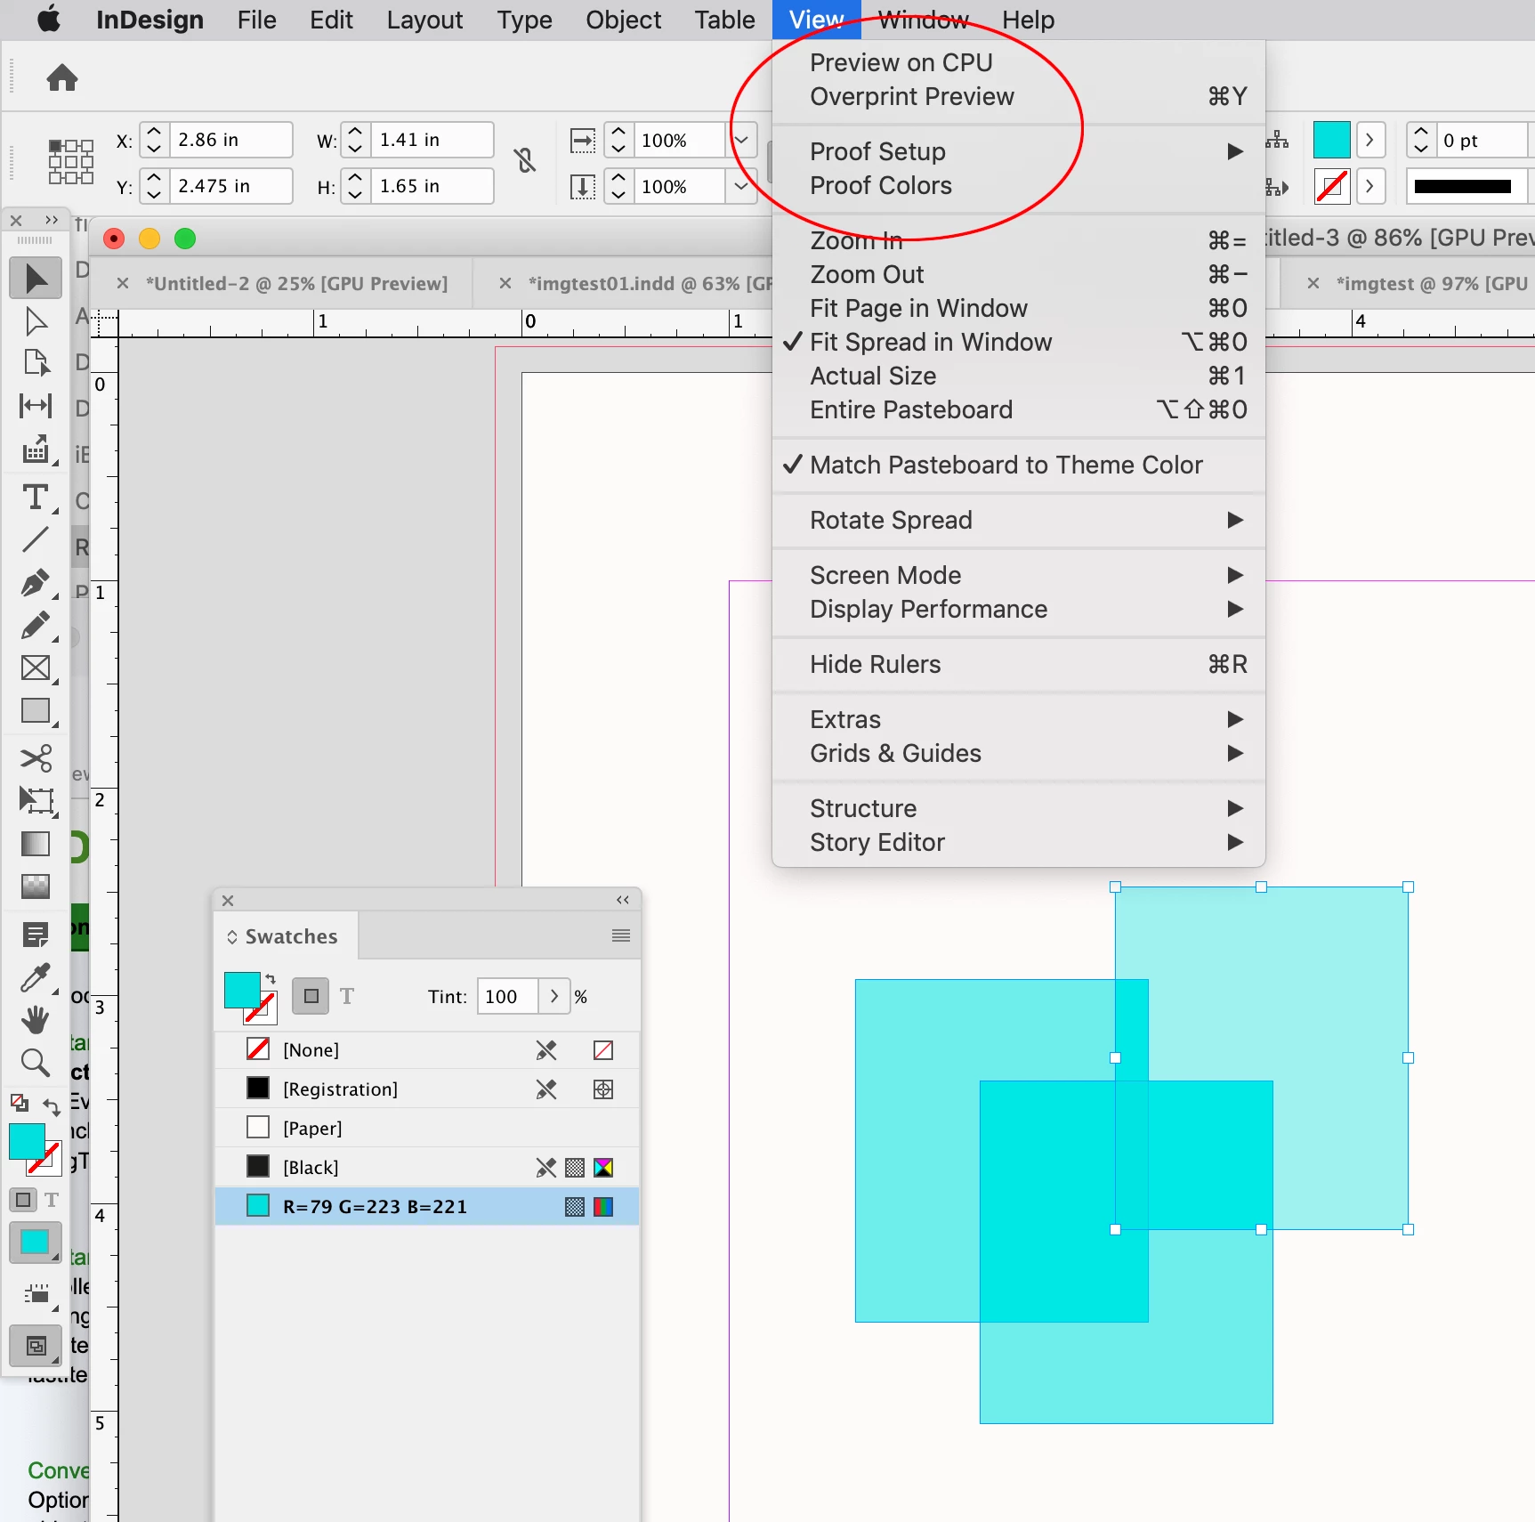Choose Actual Size menu item
Viewport: 1535px width, 1522px height.
click(x=1019, y=376)
